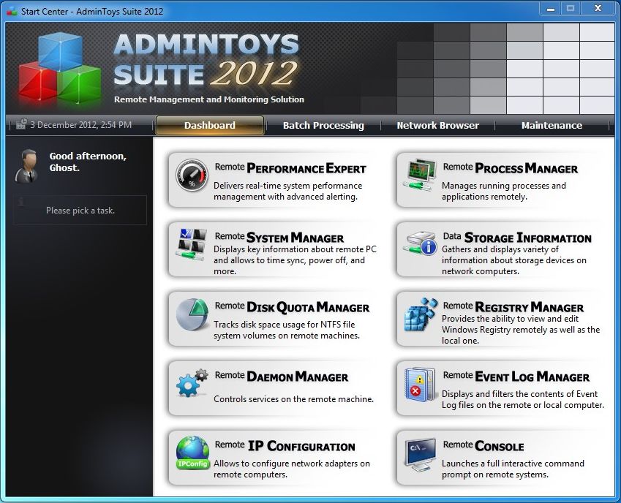Open Remote Console title
The width and height of the screenshot is (621, 503).
pos(483,446)
